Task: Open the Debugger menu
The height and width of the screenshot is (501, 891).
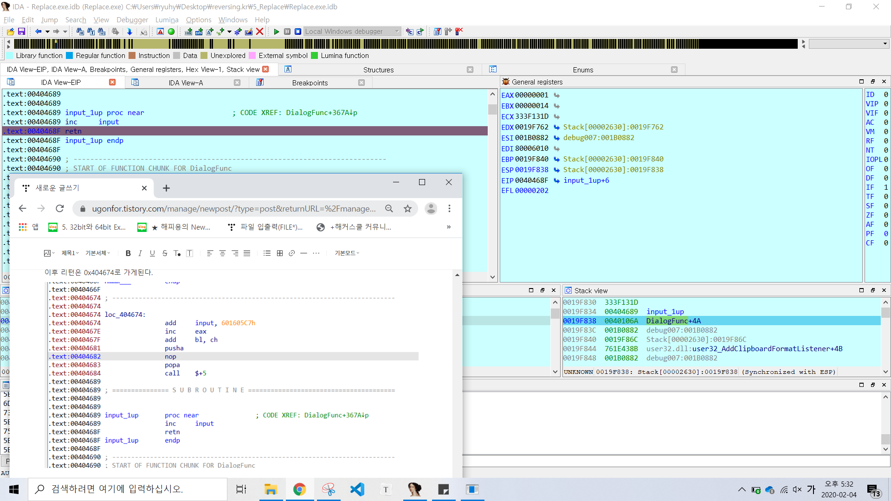Action: pyautogui.click(x=132, y=20)
